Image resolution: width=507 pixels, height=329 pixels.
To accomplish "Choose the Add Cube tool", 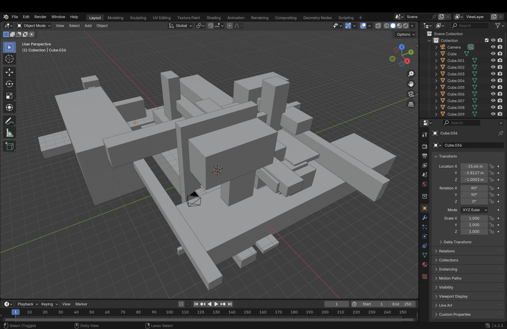I will coord(9,146).
